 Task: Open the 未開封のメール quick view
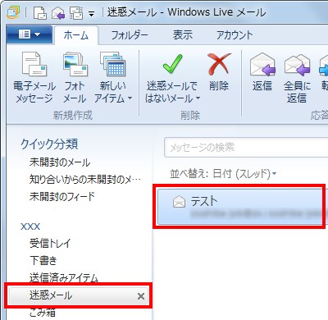click(60, 162)
